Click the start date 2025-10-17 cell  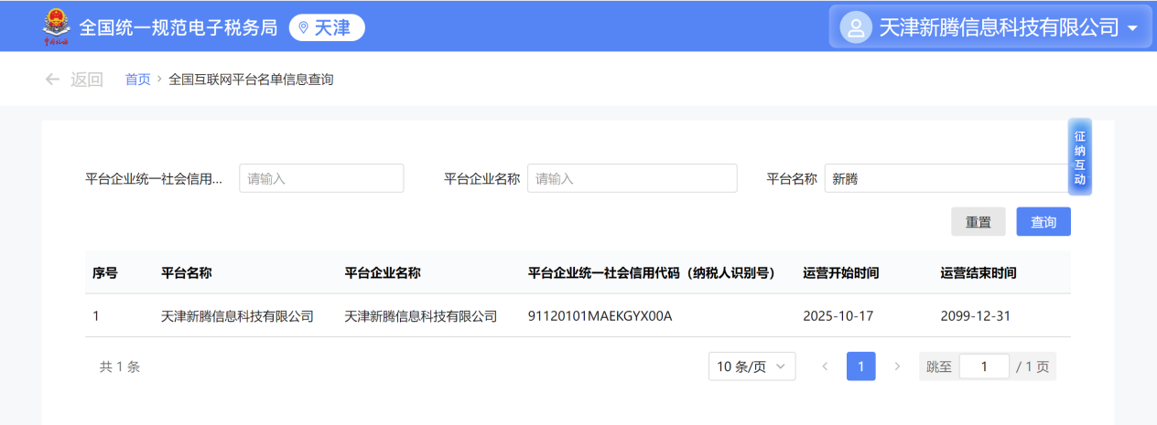pos(838,316)
